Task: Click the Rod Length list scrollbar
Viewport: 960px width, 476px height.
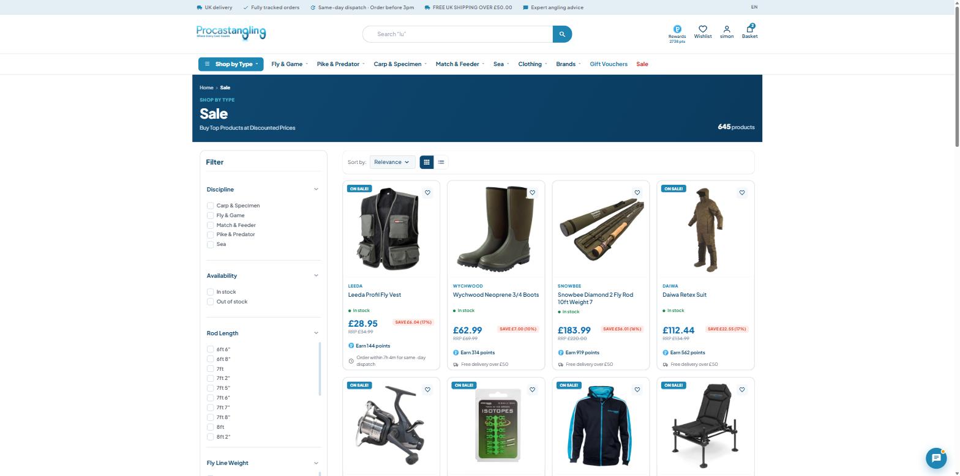Action: tap(320, 369)
